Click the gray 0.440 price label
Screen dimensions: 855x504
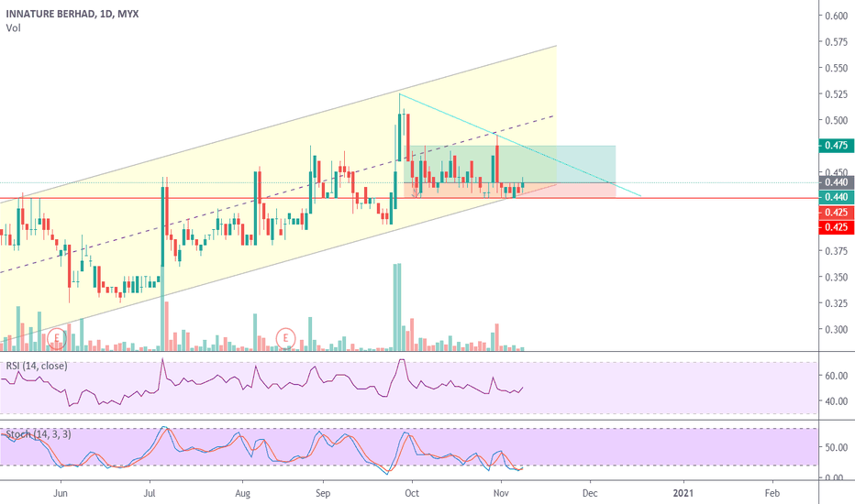pos(836,182)
